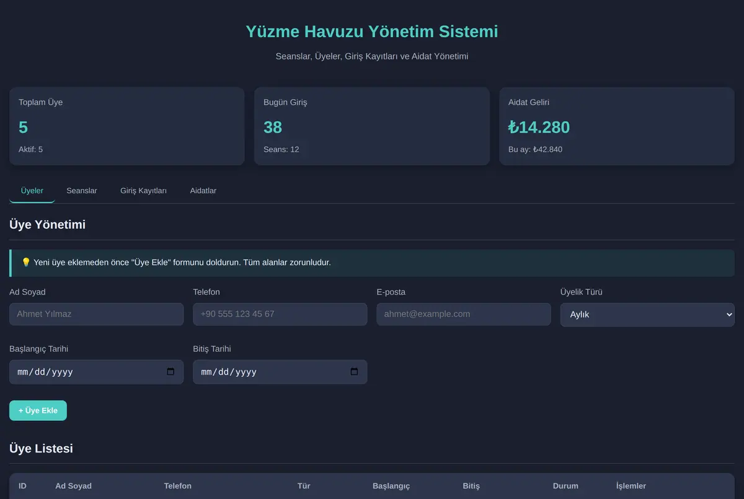Switch to the Seanslar tab
The height and width of the screenshot is (499, 744).
click(x=82, y=191)
